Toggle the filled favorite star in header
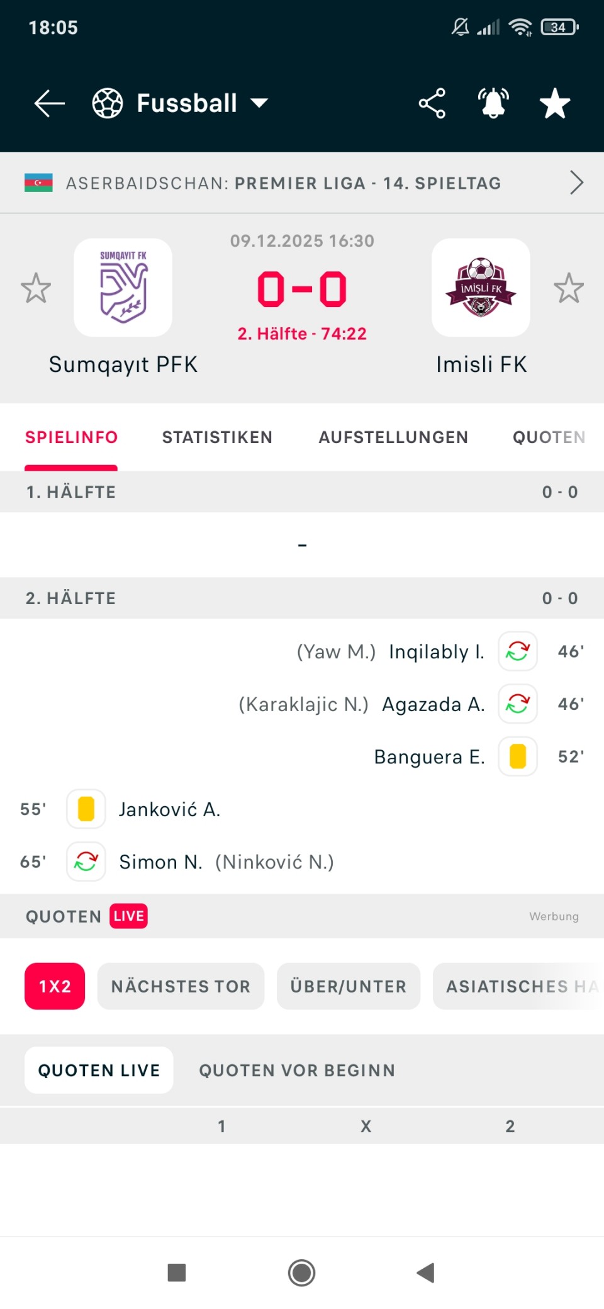This screenshot has height=1309, width=604. click(554, 104)
